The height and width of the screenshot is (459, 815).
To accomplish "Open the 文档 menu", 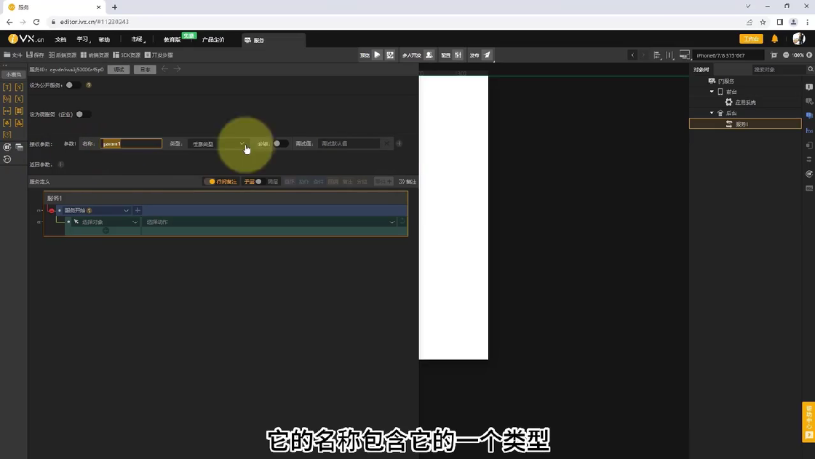I will tap(61, 39).
